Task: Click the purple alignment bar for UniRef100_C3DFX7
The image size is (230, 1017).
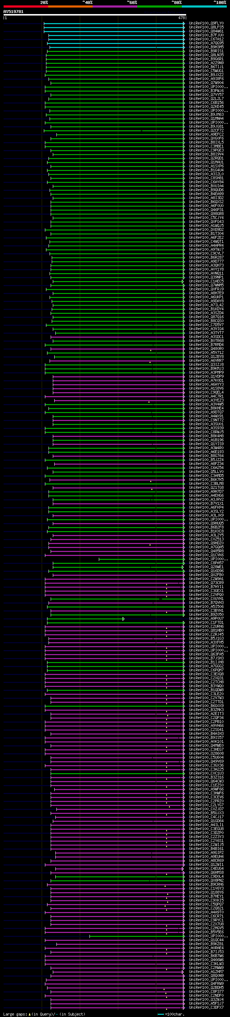Action: (x=118, y=1008)
